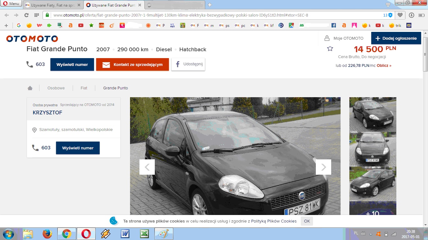428x240 pixels.
Task: Open a new browser tab
Action: [210, 5]
